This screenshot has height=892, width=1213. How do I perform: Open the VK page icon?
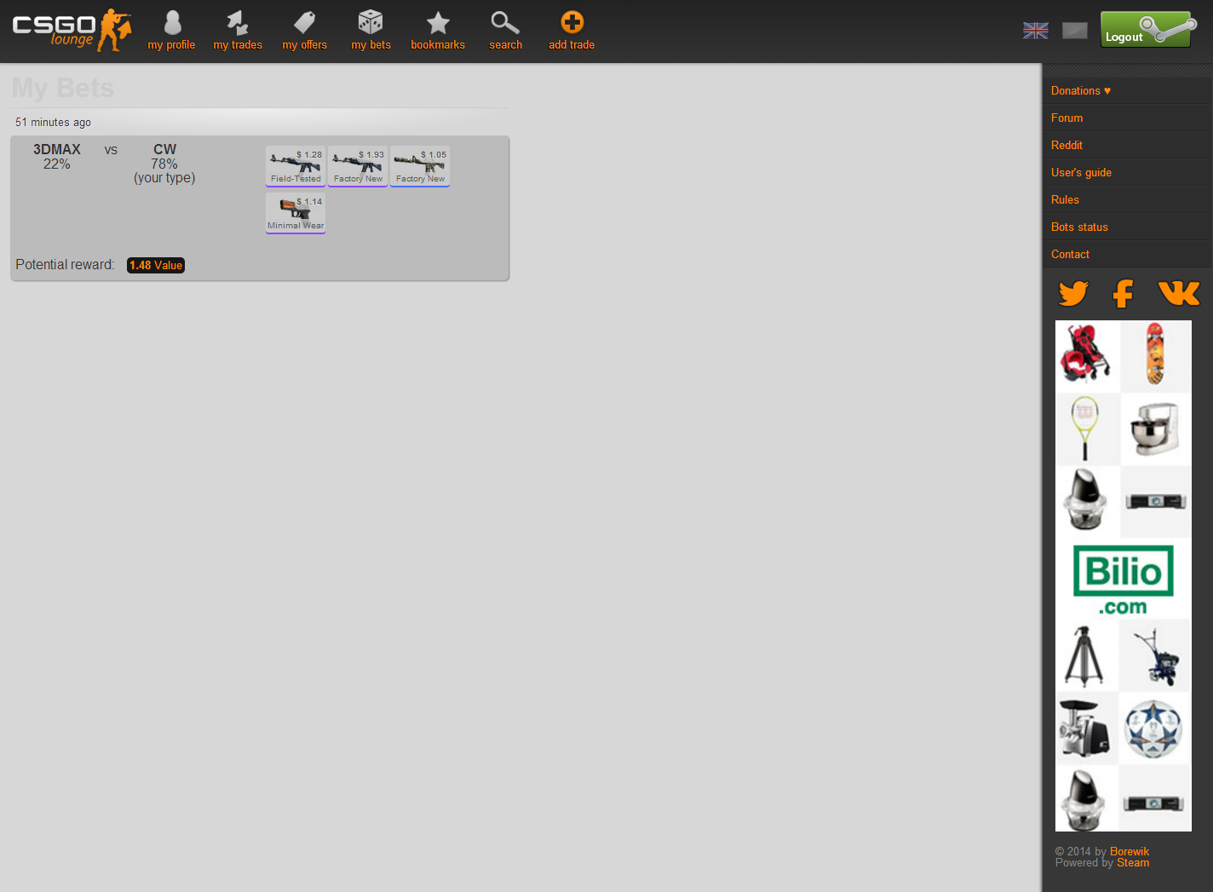tap(1179, 293)
